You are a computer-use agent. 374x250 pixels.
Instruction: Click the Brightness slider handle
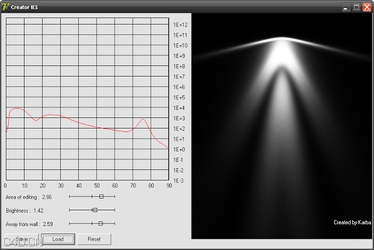[x=95, y=210]
